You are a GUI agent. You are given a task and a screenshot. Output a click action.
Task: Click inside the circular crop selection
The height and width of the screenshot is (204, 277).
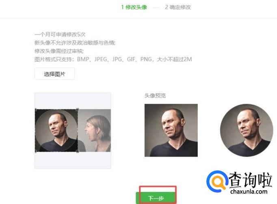(56, 131)
